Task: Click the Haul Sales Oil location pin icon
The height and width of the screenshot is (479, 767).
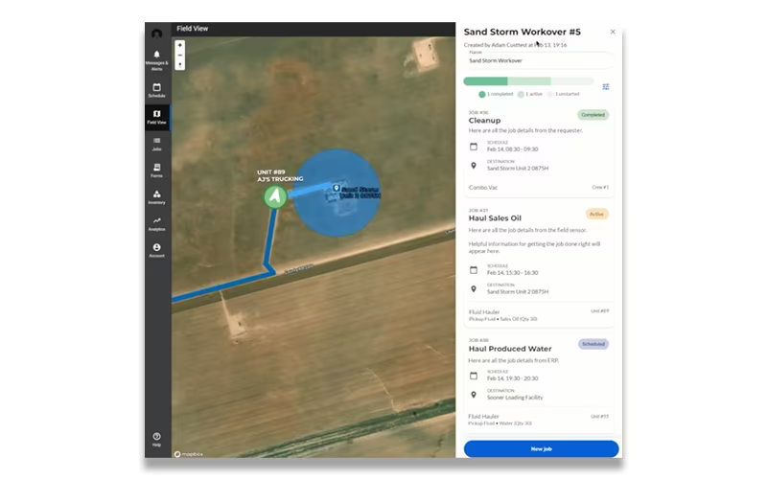Action: pyautogui.click(x=474, y=289)
